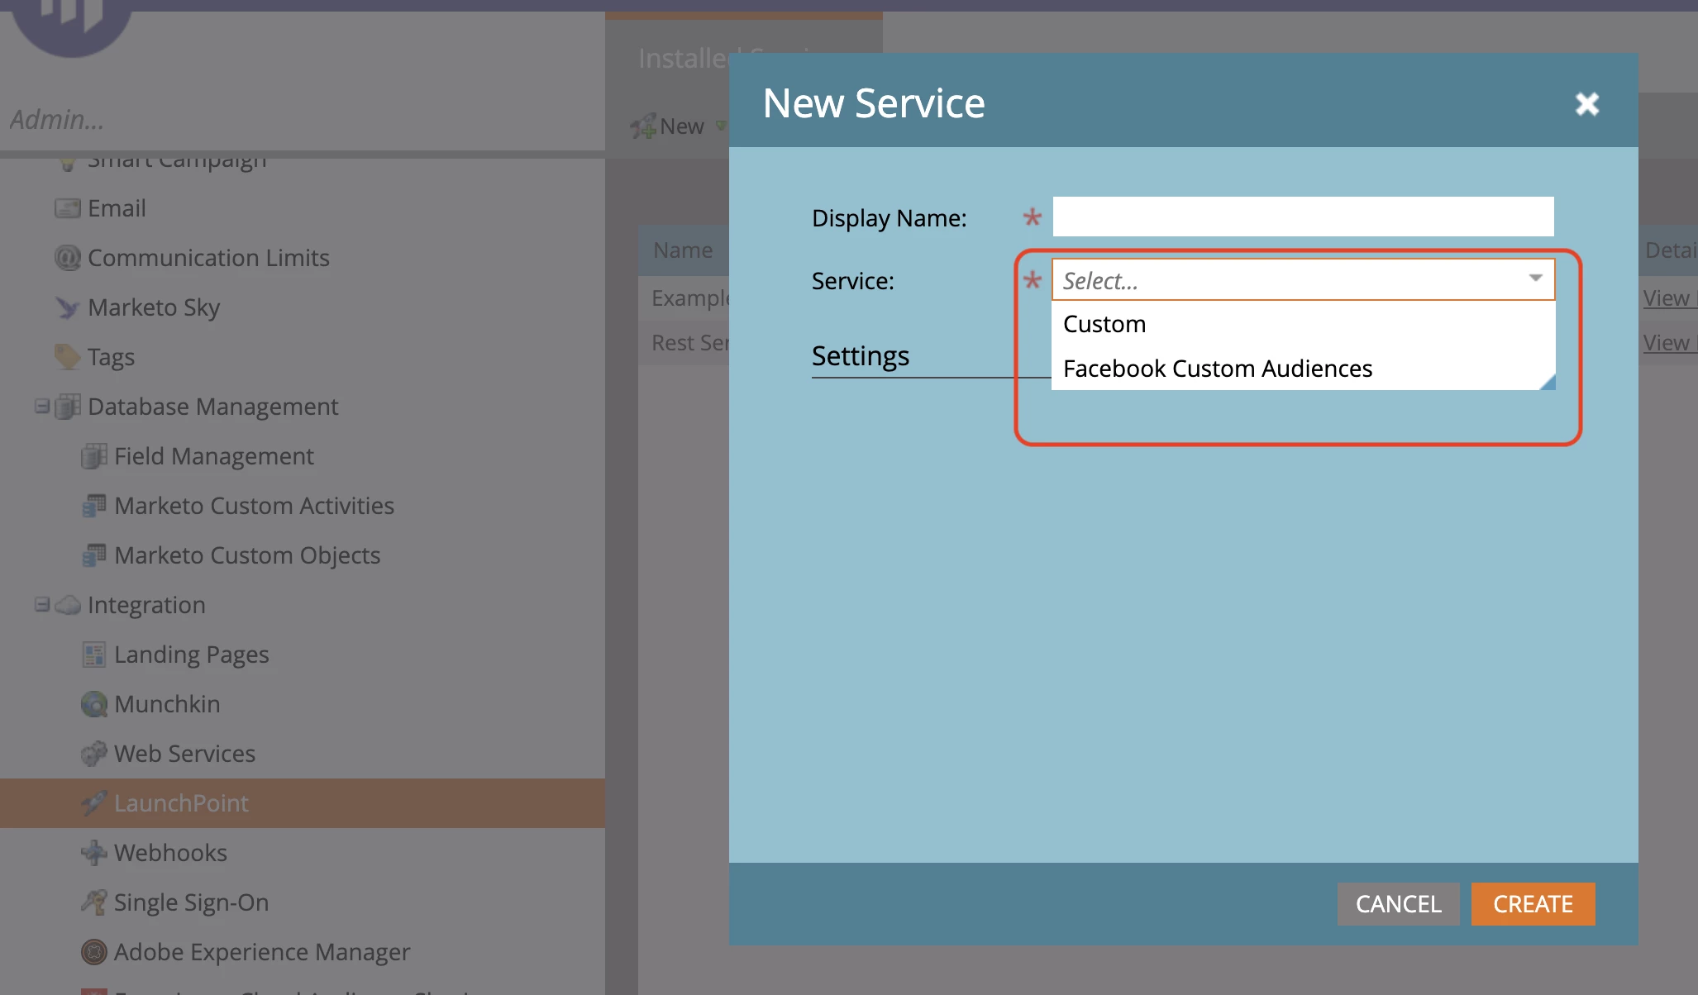The width and height of the screenshot is (1698, 995).
Task: Click the Web Services gears icon
Action: [x=94, y=754]
